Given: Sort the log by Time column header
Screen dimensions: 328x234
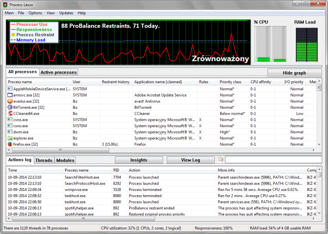Looking at the screenshot, I should (x=35, y=170).
